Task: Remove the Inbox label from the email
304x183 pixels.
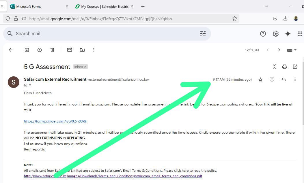Action: click(85, 67)
